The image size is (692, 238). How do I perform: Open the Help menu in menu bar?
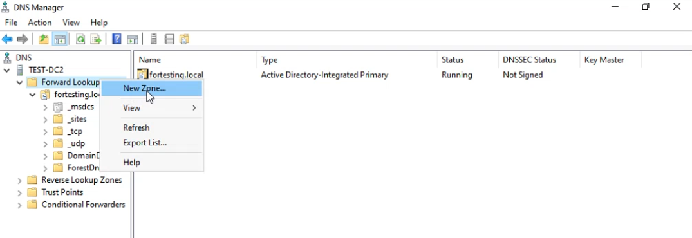(x=99, y=23)
